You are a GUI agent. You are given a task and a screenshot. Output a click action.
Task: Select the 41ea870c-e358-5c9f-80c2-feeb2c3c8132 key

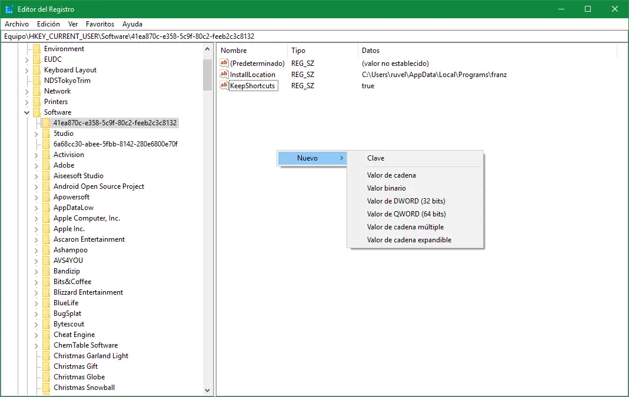pyautogui.click(x=115, y=123)
